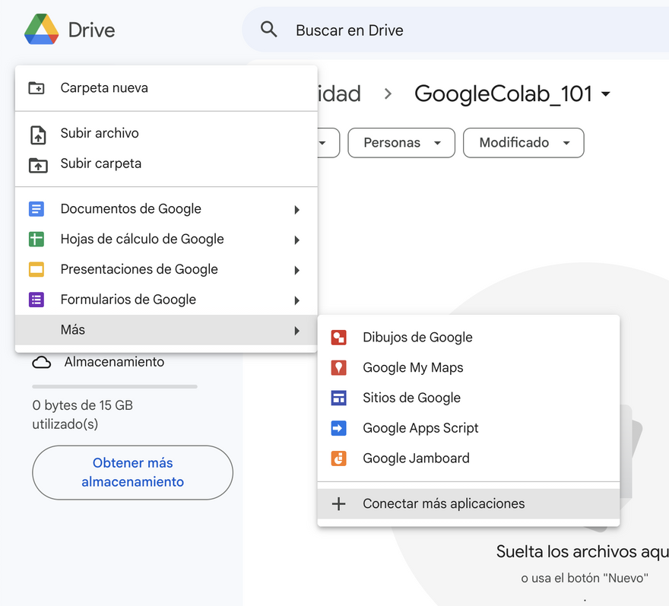This screenshot has height=606, width=669.
Task: Click the Google Sites icon
Action: [x=339, y=398]
